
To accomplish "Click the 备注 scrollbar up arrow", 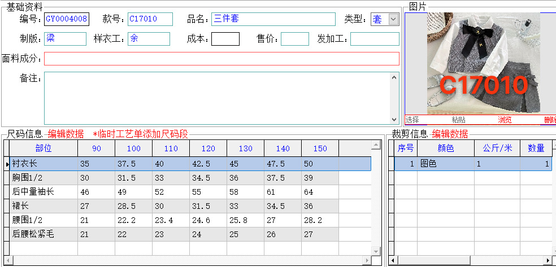I will [x=394, y=77].
